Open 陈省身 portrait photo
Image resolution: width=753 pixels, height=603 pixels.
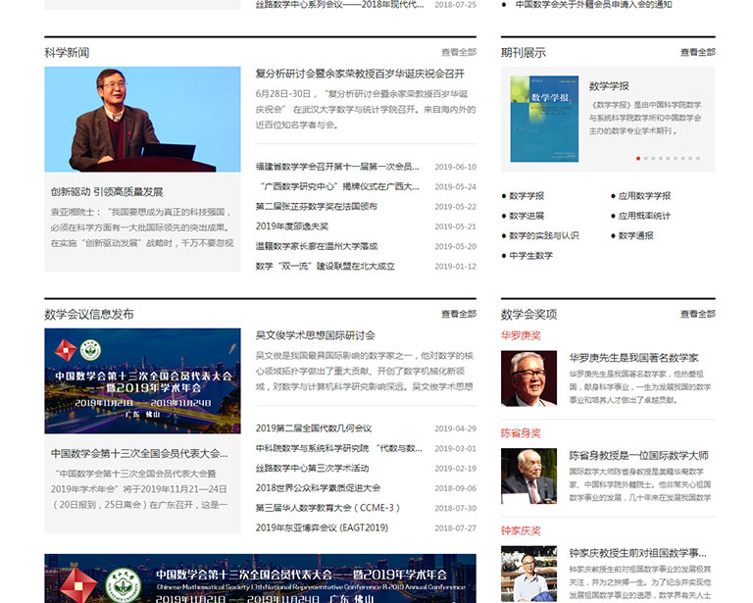(x=528, y=477)
